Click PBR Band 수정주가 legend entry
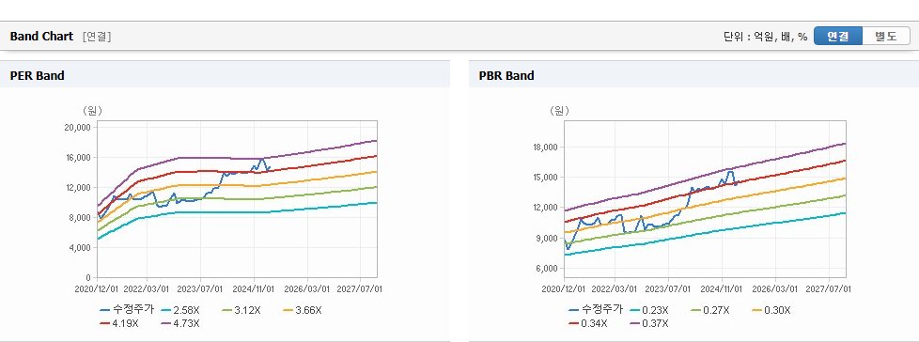 (596, 310)
